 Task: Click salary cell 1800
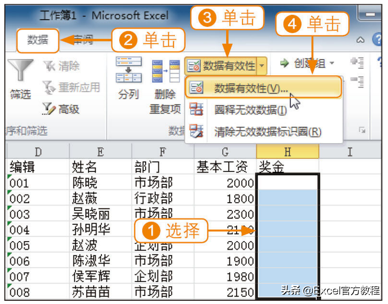(225, 198)
